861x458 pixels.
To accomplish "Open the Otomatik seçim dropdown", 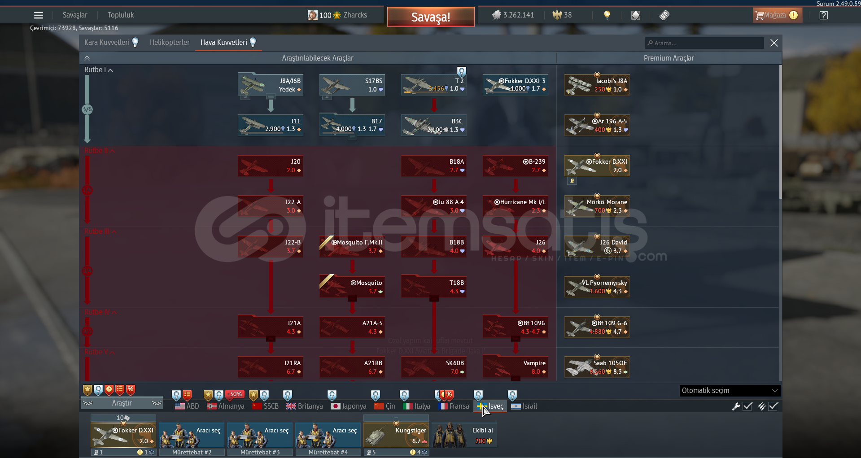I will click(x=730, y=391).
